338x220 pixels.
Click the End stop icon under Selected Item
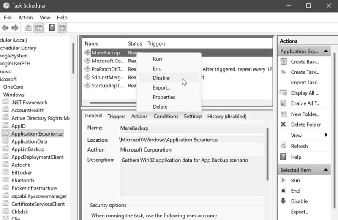[x=283, y=191]
